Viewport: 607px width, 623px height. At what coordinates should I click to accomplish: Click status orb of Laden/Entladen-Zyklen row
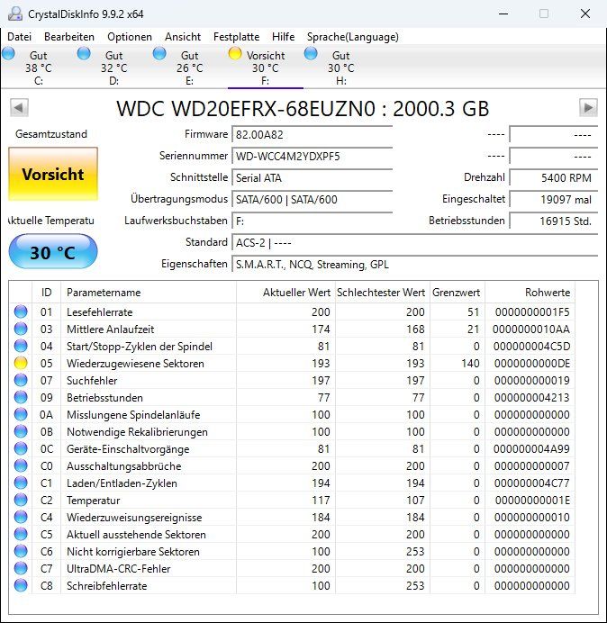21,483
